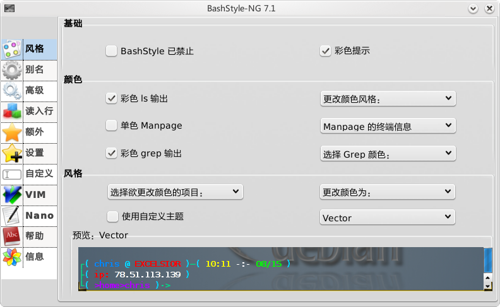The height and width of the screenshot is (307, 500).
Task: Click the gear icon beside 别名
Action: point(12,70)
